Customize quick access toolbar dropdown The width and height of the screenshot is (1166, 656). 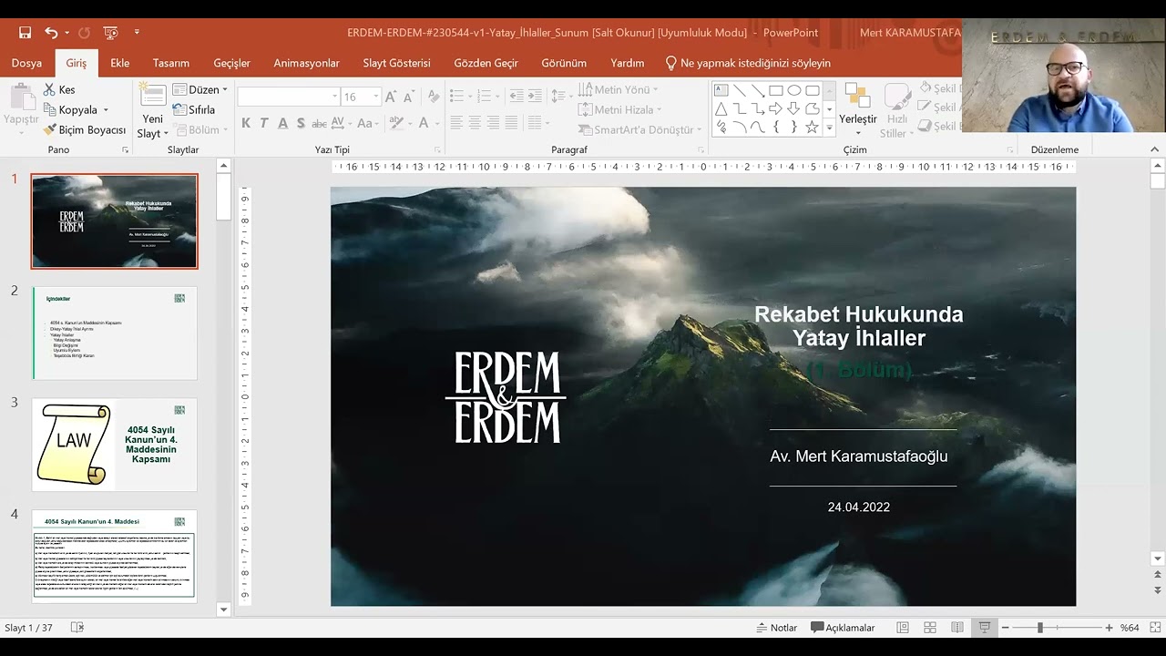pos(137,33)
